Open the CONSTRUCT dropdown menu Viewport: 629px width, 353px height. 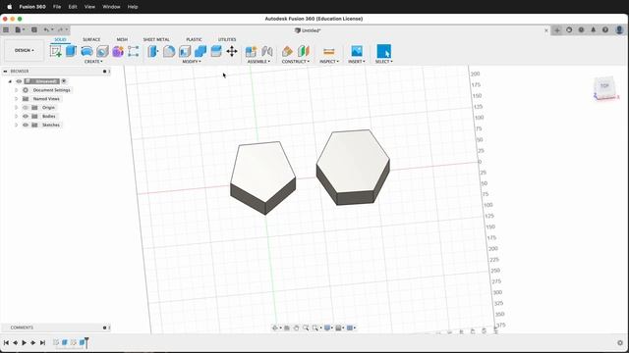pyautogui.click(x=296, y=62)
